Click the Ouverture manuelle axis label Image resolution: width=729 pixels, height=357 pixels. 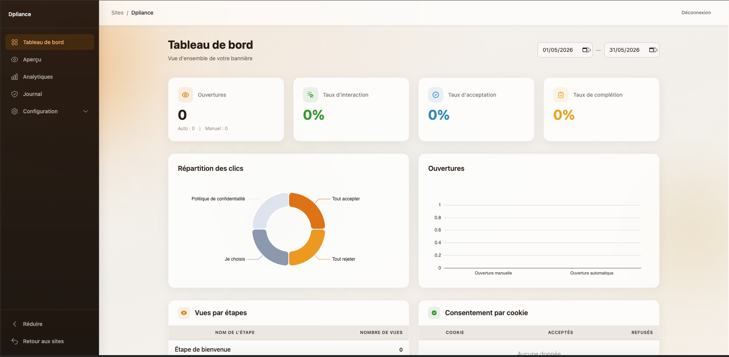click(x=493, y=273)
